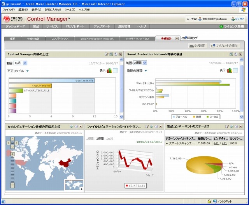Add a new tab with 新規タブ
The height and width of the screenshot is (205, 249).
(190, 38)
